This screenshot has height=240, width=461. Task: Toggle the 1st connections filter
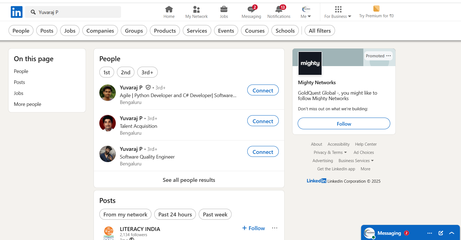pos(107,72)
